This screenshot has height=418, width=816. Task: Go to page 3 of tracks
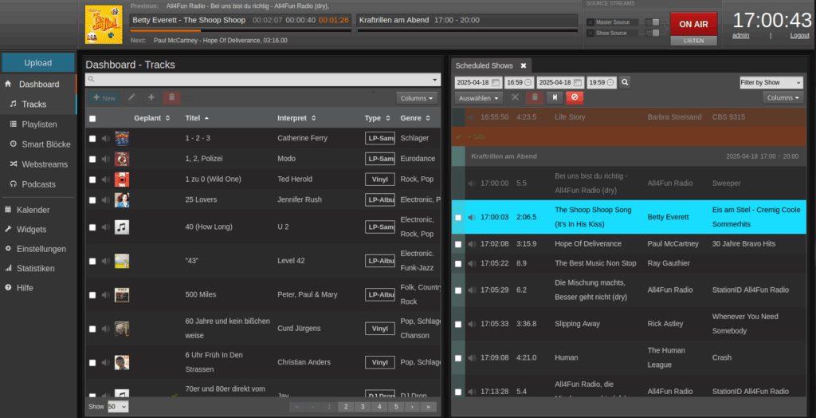[x=363, y=407]
